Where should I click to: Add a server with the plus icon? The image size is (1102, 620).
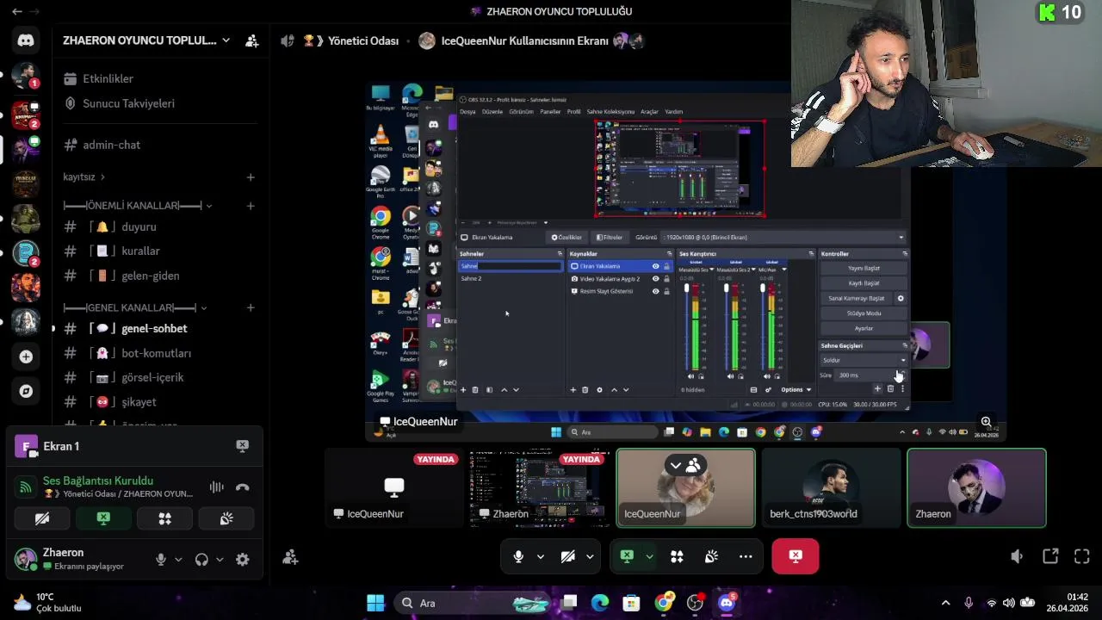pos(26,356)
